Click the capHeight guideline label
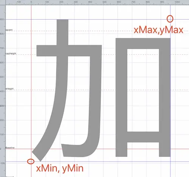The width and height of the screenshot is (189, 177). click(11, 54)
